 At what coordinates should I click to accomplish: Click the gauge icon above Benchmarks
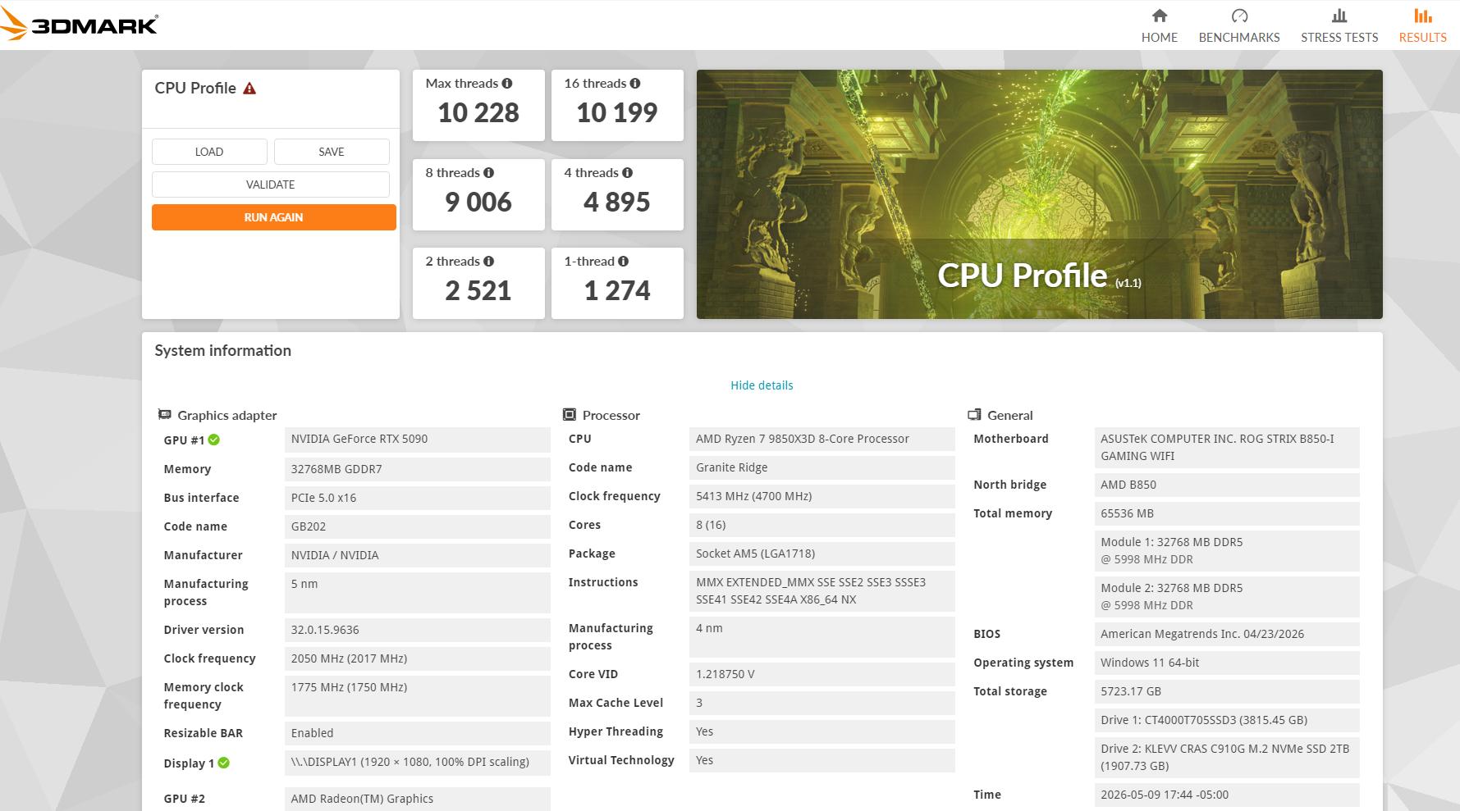tap(1239, 16)
